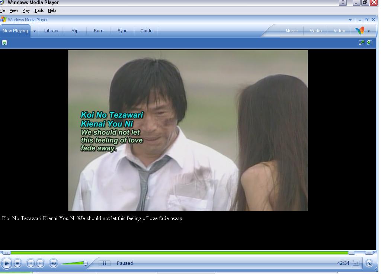Click the Paused status text
381x276 pixels.
click(125, 263)
